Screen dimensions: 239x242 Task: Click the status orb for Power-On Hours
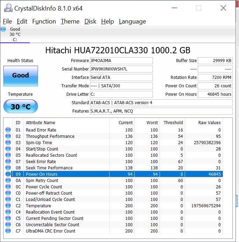point(8,174)
